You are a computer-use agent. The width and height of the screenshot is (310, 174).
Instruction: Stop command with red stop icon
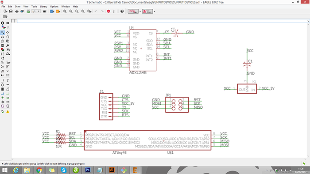[108, 11]
